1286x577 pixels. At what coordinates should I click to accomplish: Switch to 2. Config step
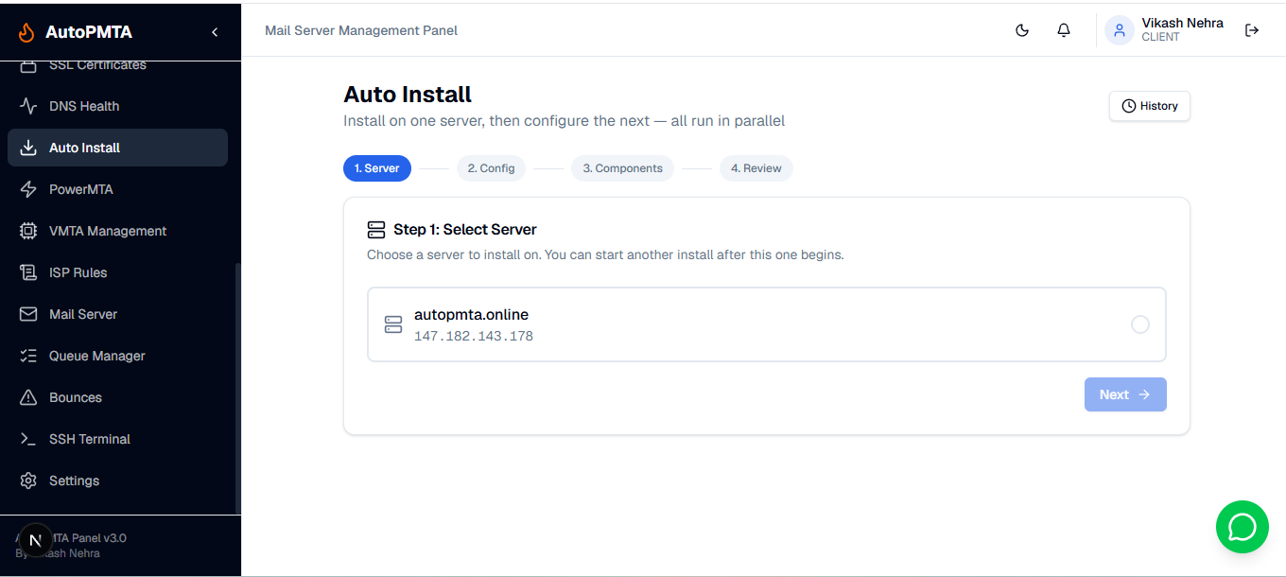click(x=491, y=168)
